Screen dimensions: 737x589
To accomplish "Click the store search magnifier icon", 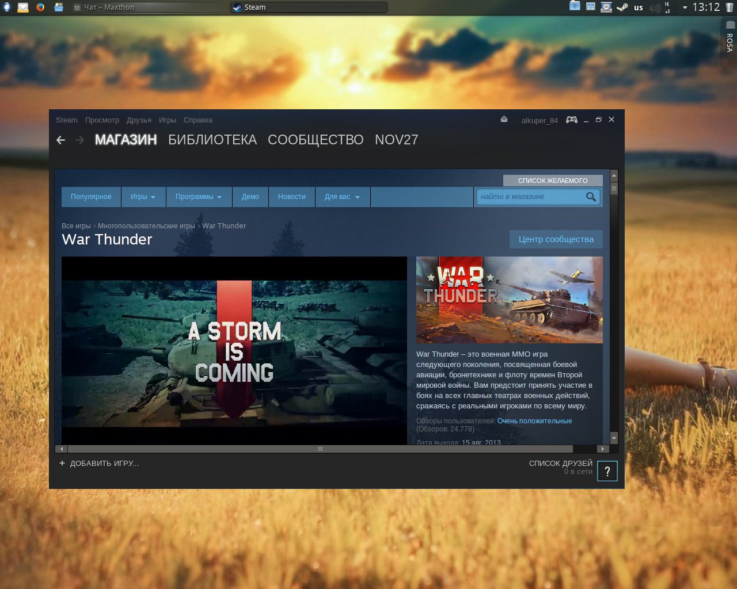I will tap(591, 197).
